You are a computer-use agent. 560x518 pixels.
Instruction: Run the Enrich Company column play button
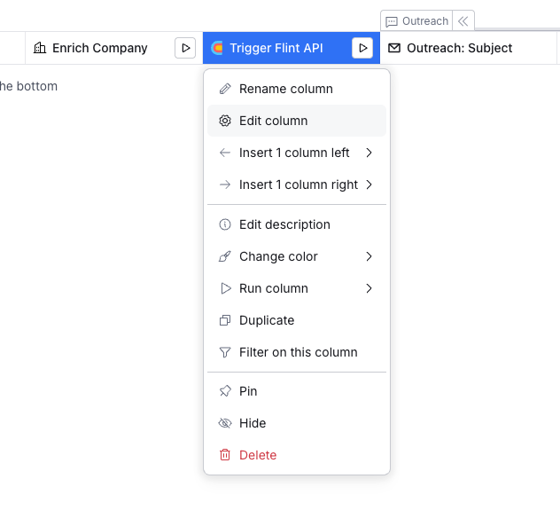click(x=185, y=48)
